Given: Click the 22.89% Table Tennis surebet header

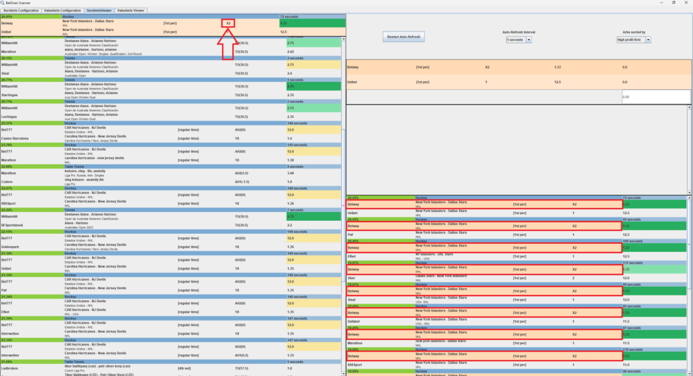Looking at the screenshot, I should tap(171, 167).
